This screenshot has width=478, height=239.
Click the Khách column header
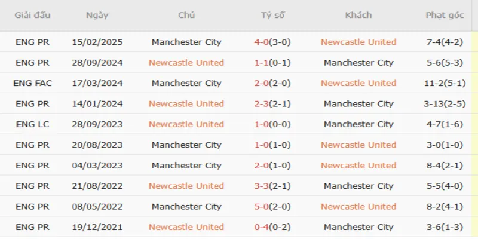[358, 16]
